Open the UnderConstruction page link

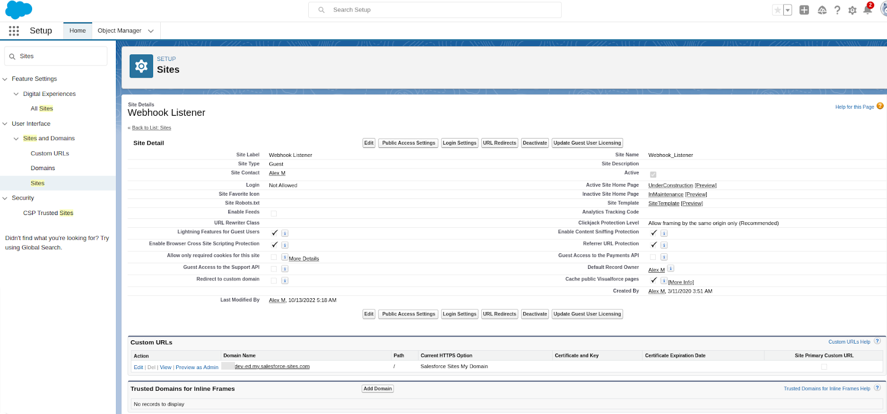(670, 185)
